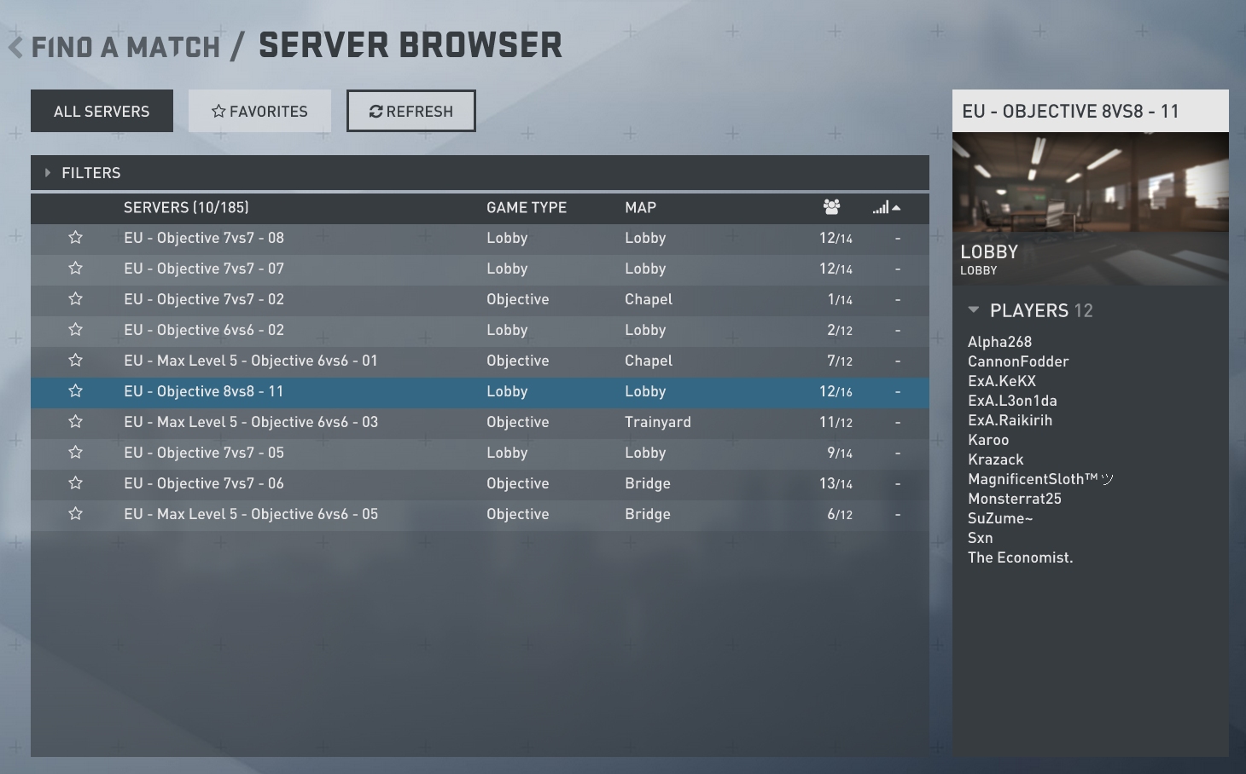Click star next to EU - Objective 7vs7 - 06

point(75,483)
